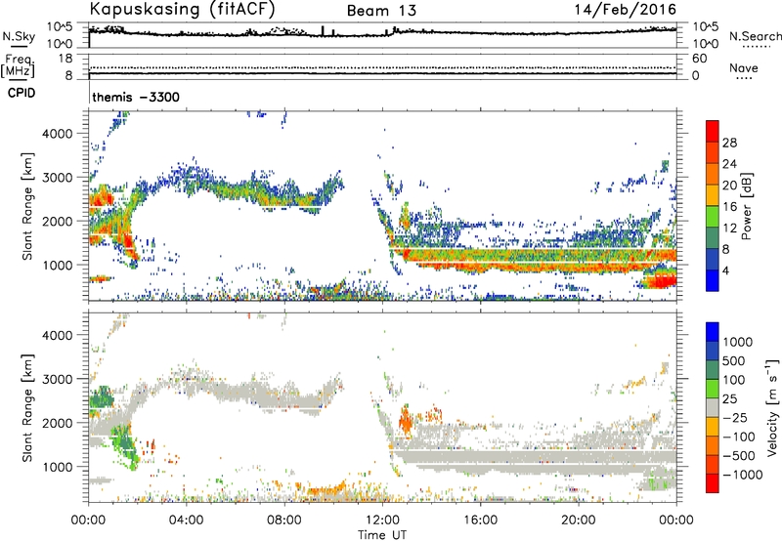Click the "Freq. [MHz]" axis label
The width and height of the screenshot is (782, 541).
click(x=18, y=65)
